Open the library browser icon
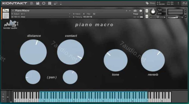The width and height of the screenshot is (189, 104). [32, 3]
